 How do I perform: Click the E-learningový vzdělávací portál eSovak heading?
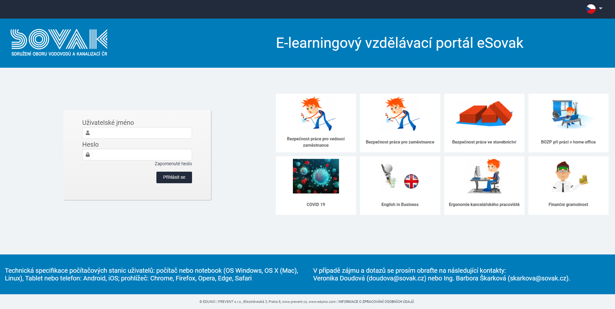pyautogui.click(x=400, y=43)
